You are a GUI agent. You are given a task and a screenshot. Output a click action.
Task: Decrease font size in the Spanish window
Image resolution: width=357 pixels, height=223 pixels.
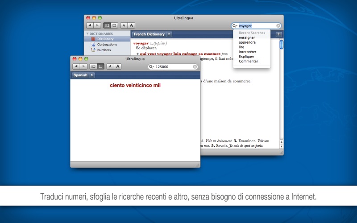pos(110,66)
